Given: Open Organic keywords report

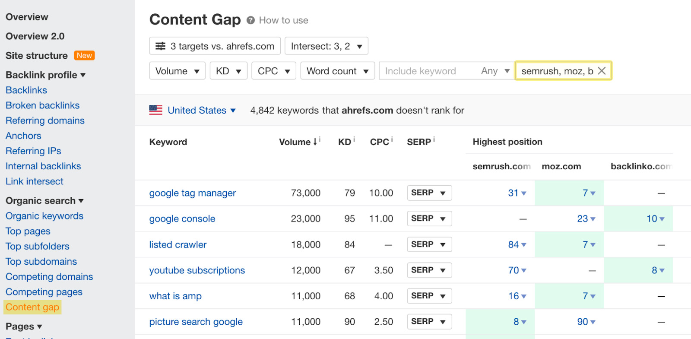Looking at the screenshot, I should coord(44,216).
